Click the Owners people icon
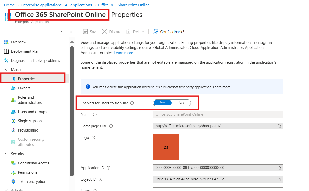Viewport: 309px width, 191px height. pyautogui.click(x=13, y=88)
